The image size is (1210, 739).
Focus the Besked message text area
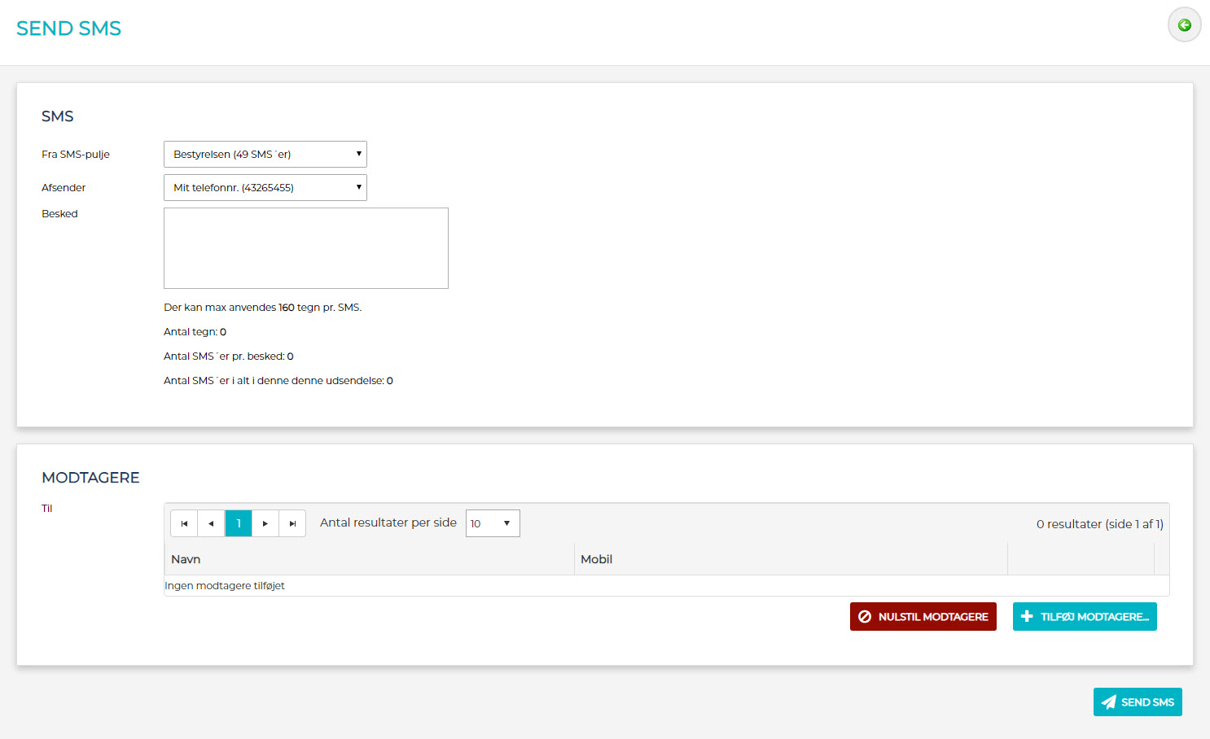pos(305,248)
